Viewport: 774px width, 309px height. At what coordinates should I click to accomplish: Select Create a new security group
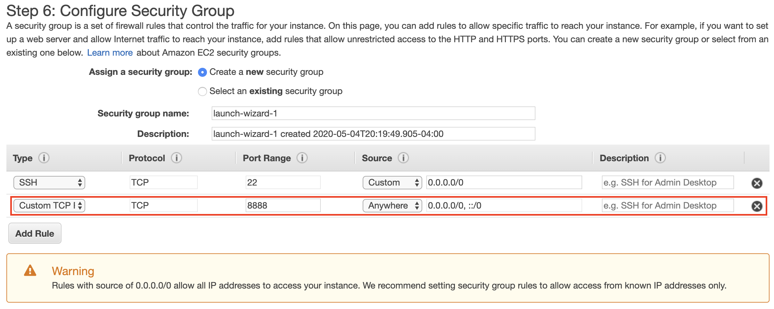tap(202, 73)
